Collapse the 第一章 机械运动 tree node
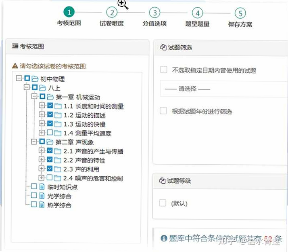 (34, 96)
